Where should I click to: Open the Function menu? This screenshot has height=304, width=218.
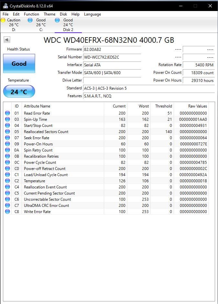31,14
